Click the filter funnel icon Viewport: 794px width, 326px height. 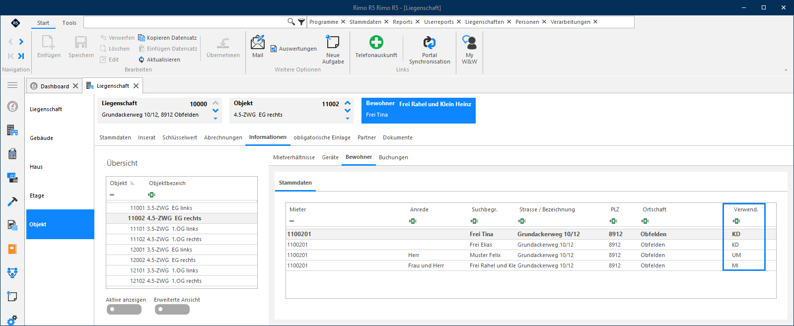301,22
